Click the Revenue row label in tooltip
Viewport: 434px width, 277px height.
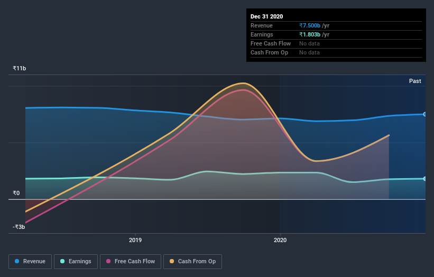point(262,25)
